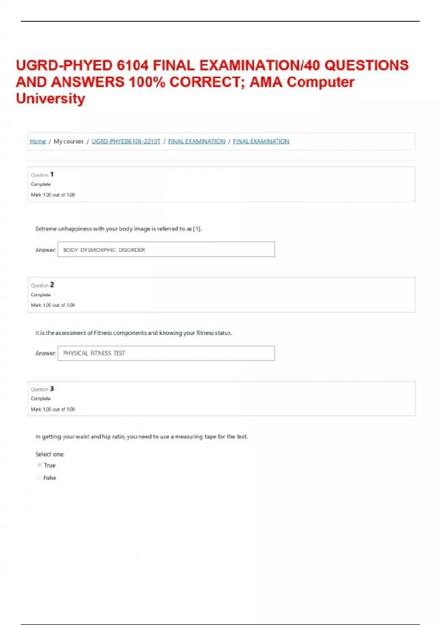Open the Home breadcrumb link
Viewport: 441px width, 625px height.
point(38,141)
